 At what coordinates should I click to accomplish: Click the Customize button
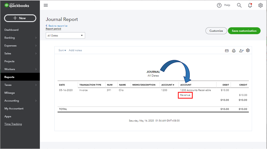216,31
